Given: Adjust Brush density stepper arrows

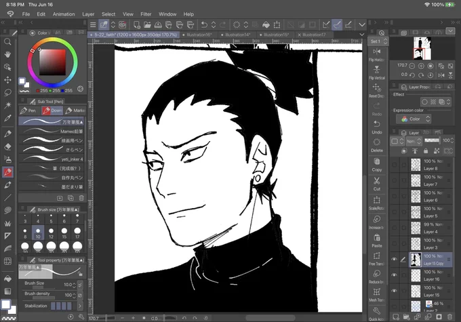Looking at the screenshot, I should coord(74,295).
